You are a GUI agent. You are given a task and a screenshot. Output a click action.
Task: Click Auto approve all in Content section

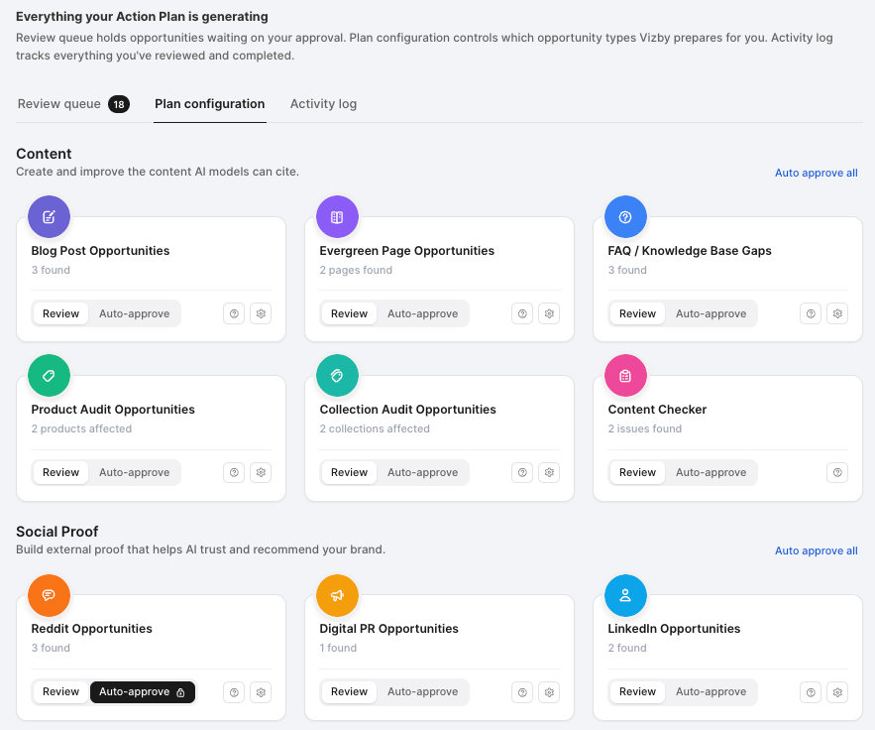coord(816,173)
